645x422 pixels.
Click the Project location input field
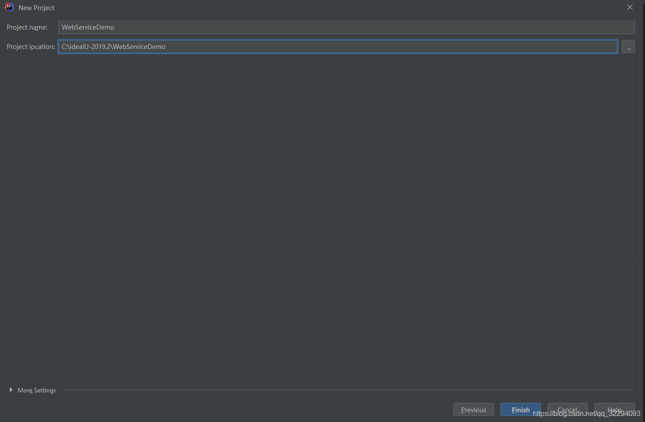[x=337, y=47]
